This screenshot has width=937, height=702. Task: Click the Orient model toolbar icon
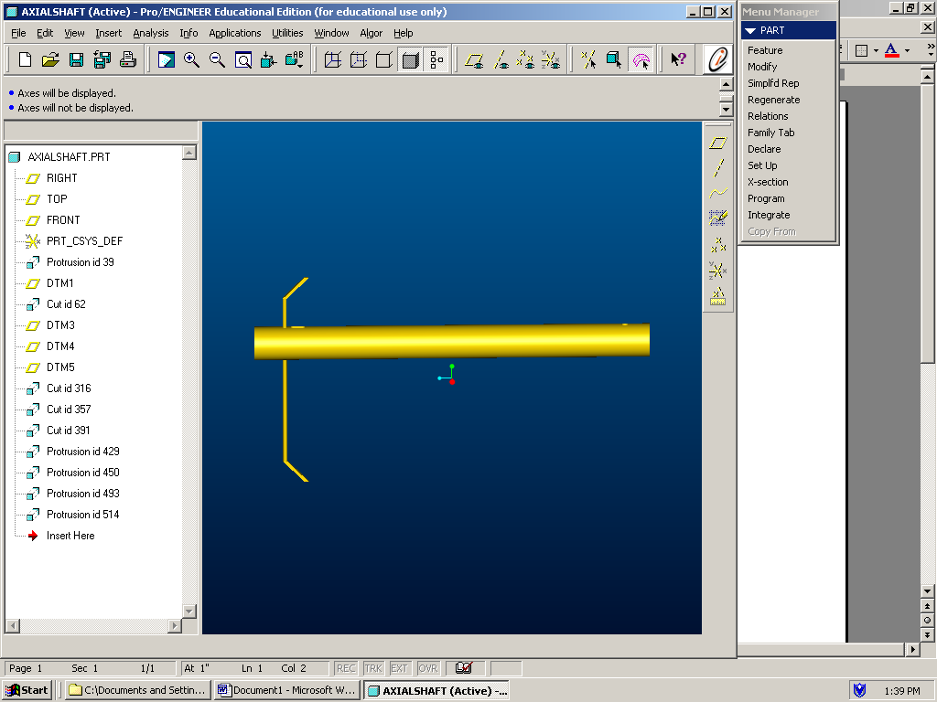click(269, 59)
